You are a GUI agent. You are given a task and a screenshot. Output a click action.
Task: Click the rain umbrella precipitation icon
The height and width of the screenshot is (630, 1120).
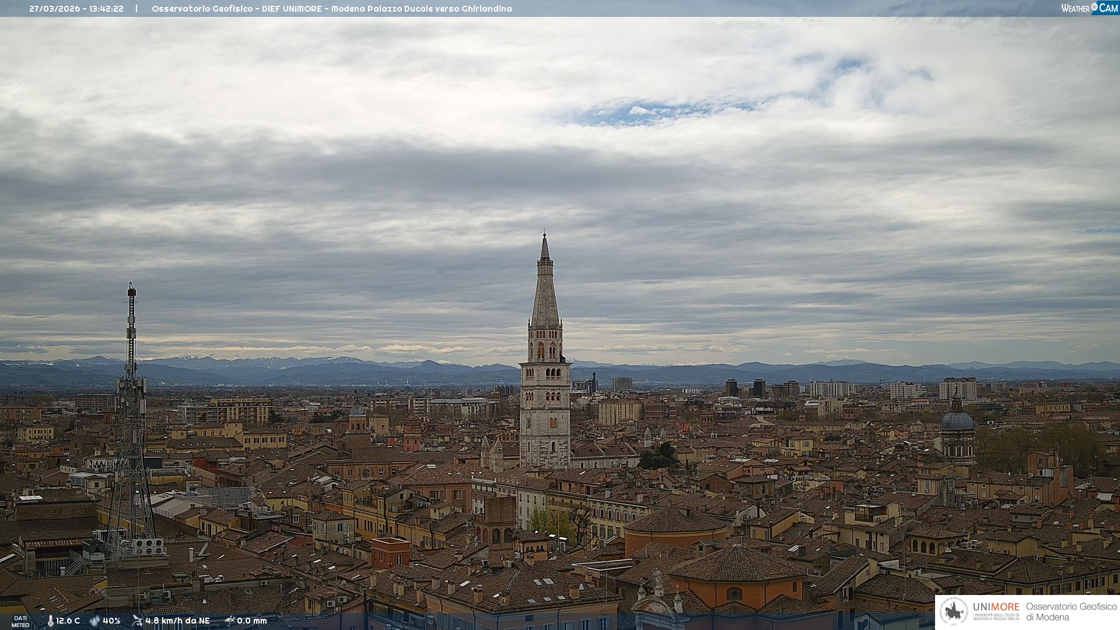[x=229, y=621]
